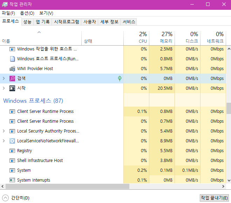Click the green leaf suspended status icon
The image size is (231, 203).
[x=120, y=79]
